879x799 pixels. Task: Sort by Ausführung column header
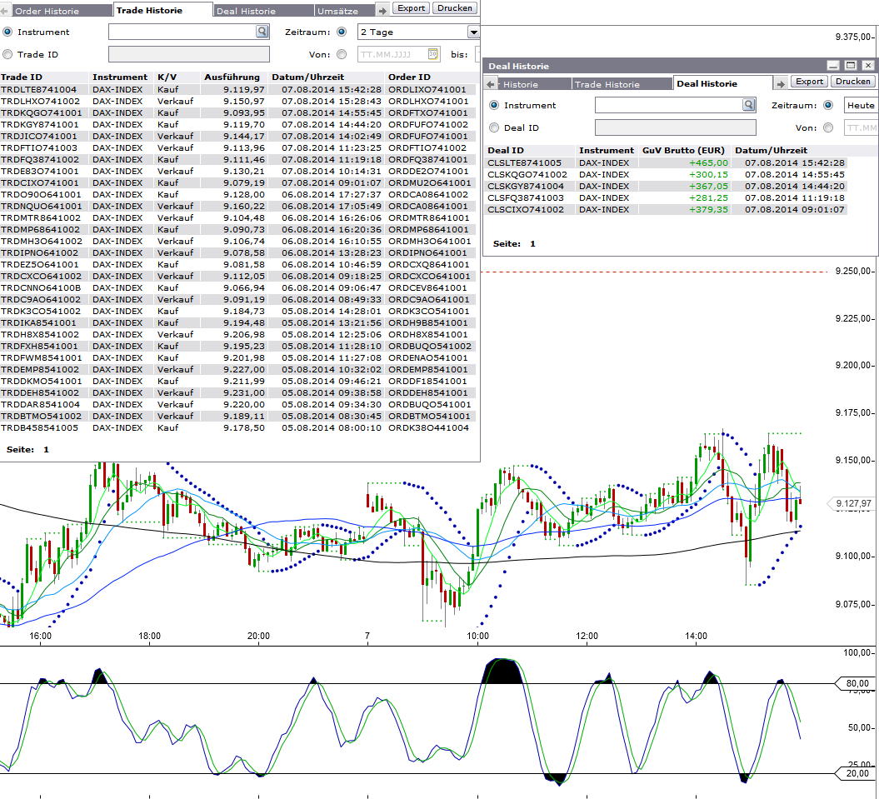(x=232, y=77)
